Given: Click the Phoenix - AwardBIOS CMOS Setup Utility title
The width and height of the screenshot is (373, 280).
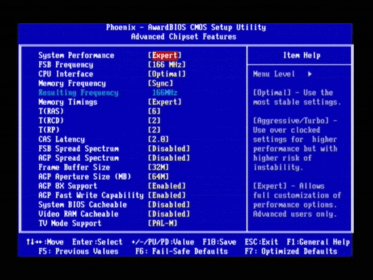Looking at the screenshot, I should pyautogui.click(x=186, y=27).
